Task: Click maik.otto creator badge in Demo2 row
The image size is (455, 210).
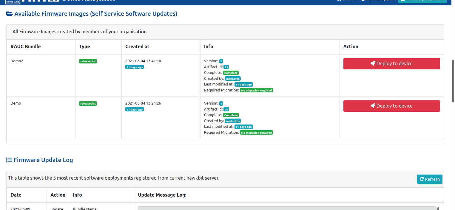Action: (x=233, y=79)
